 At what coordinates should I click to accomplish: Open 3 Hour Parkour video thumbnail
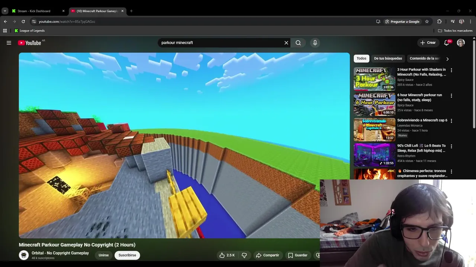click(x=374, y=79)
